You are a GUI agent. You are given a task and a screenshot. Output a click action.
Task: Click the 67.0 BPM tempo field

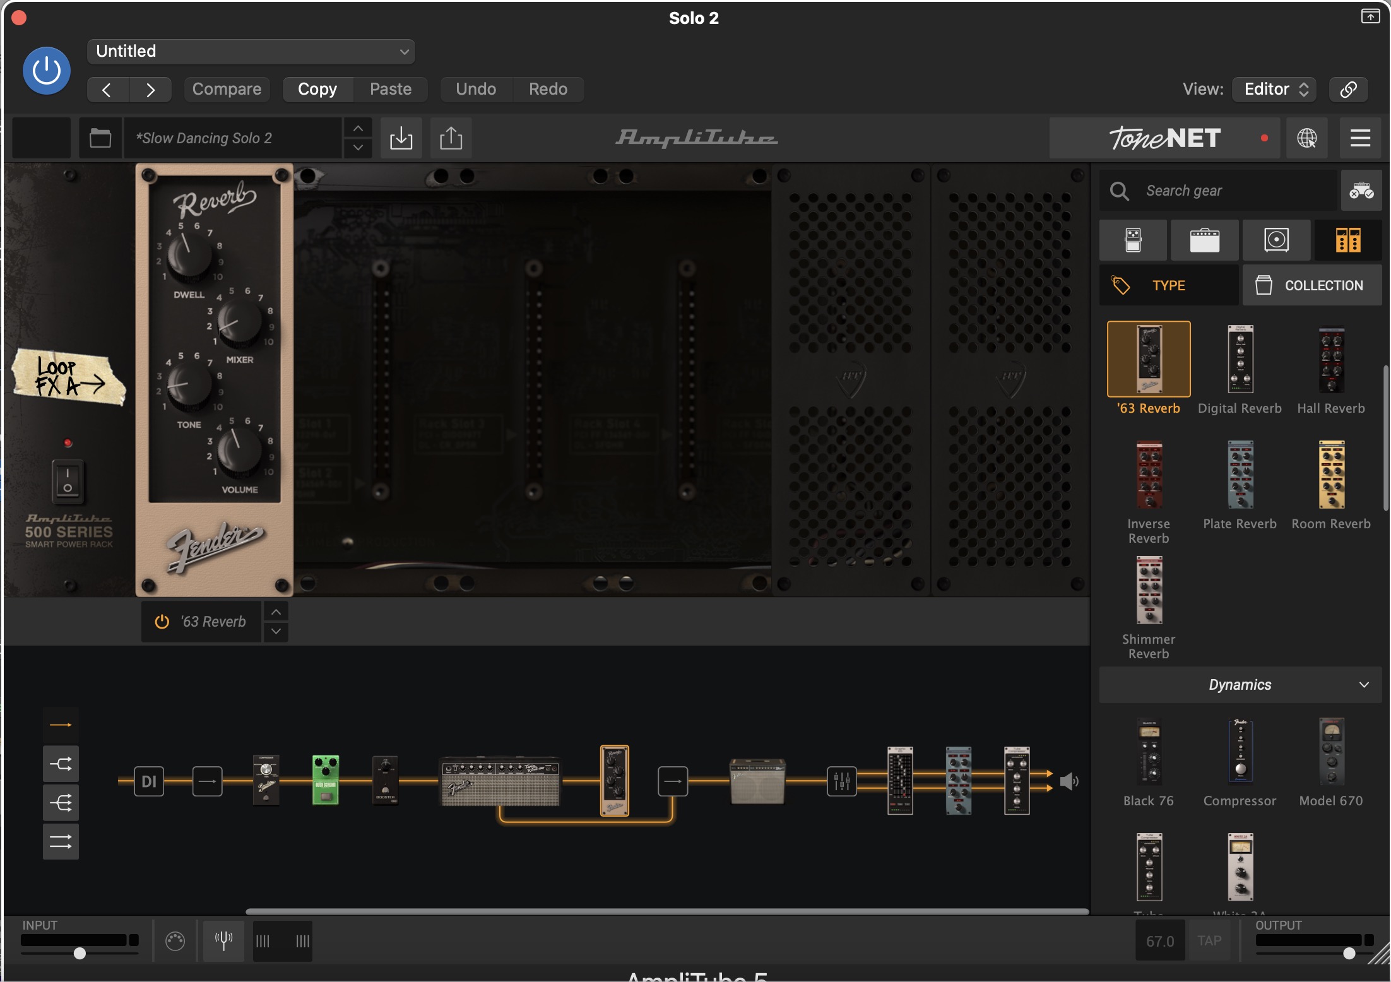coord(1160,941)
